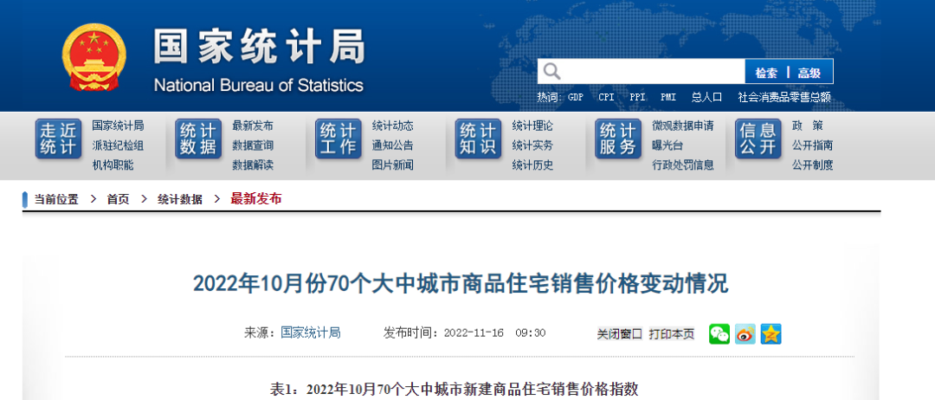Share article via Weibo icon

click(x=745, y=333)
